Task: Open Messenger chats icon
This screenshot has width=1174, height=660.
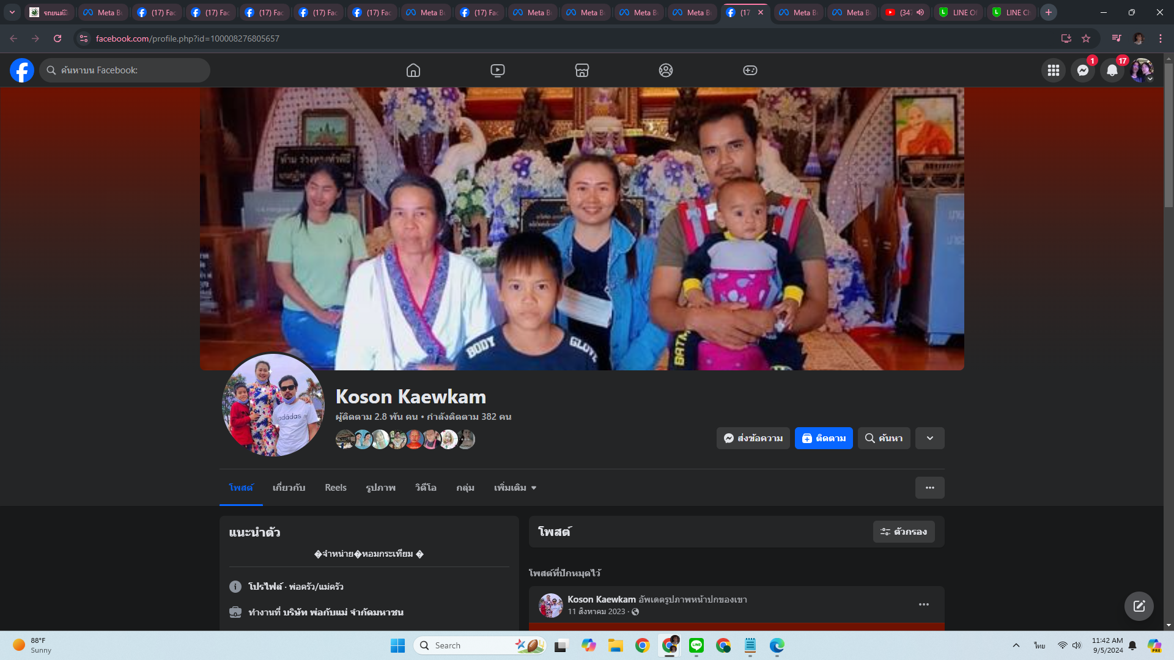Action: click(1083, 70)
